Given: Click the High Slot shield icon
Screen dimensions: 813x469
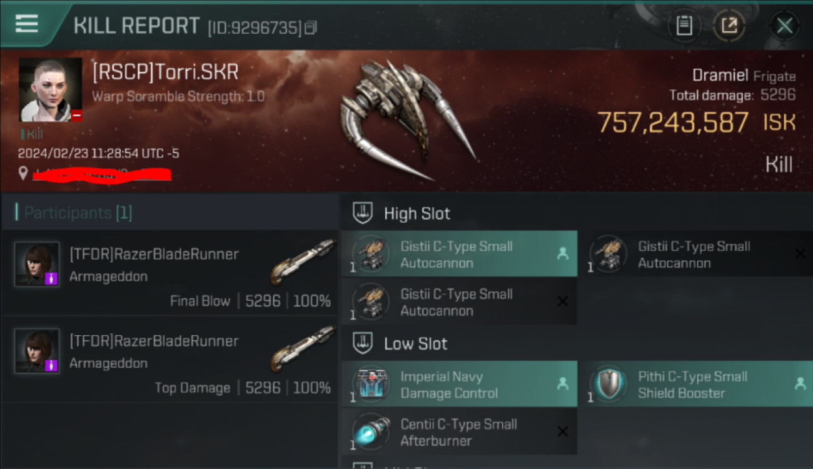Looking at the screenshot, I should click(363, 213).
